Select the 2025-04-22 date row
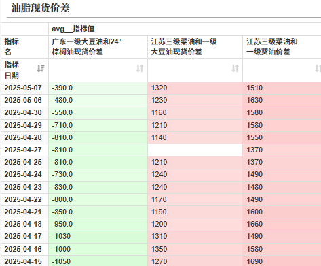The width and height of the screenshot is (321, 266). (x=25, y=199)
